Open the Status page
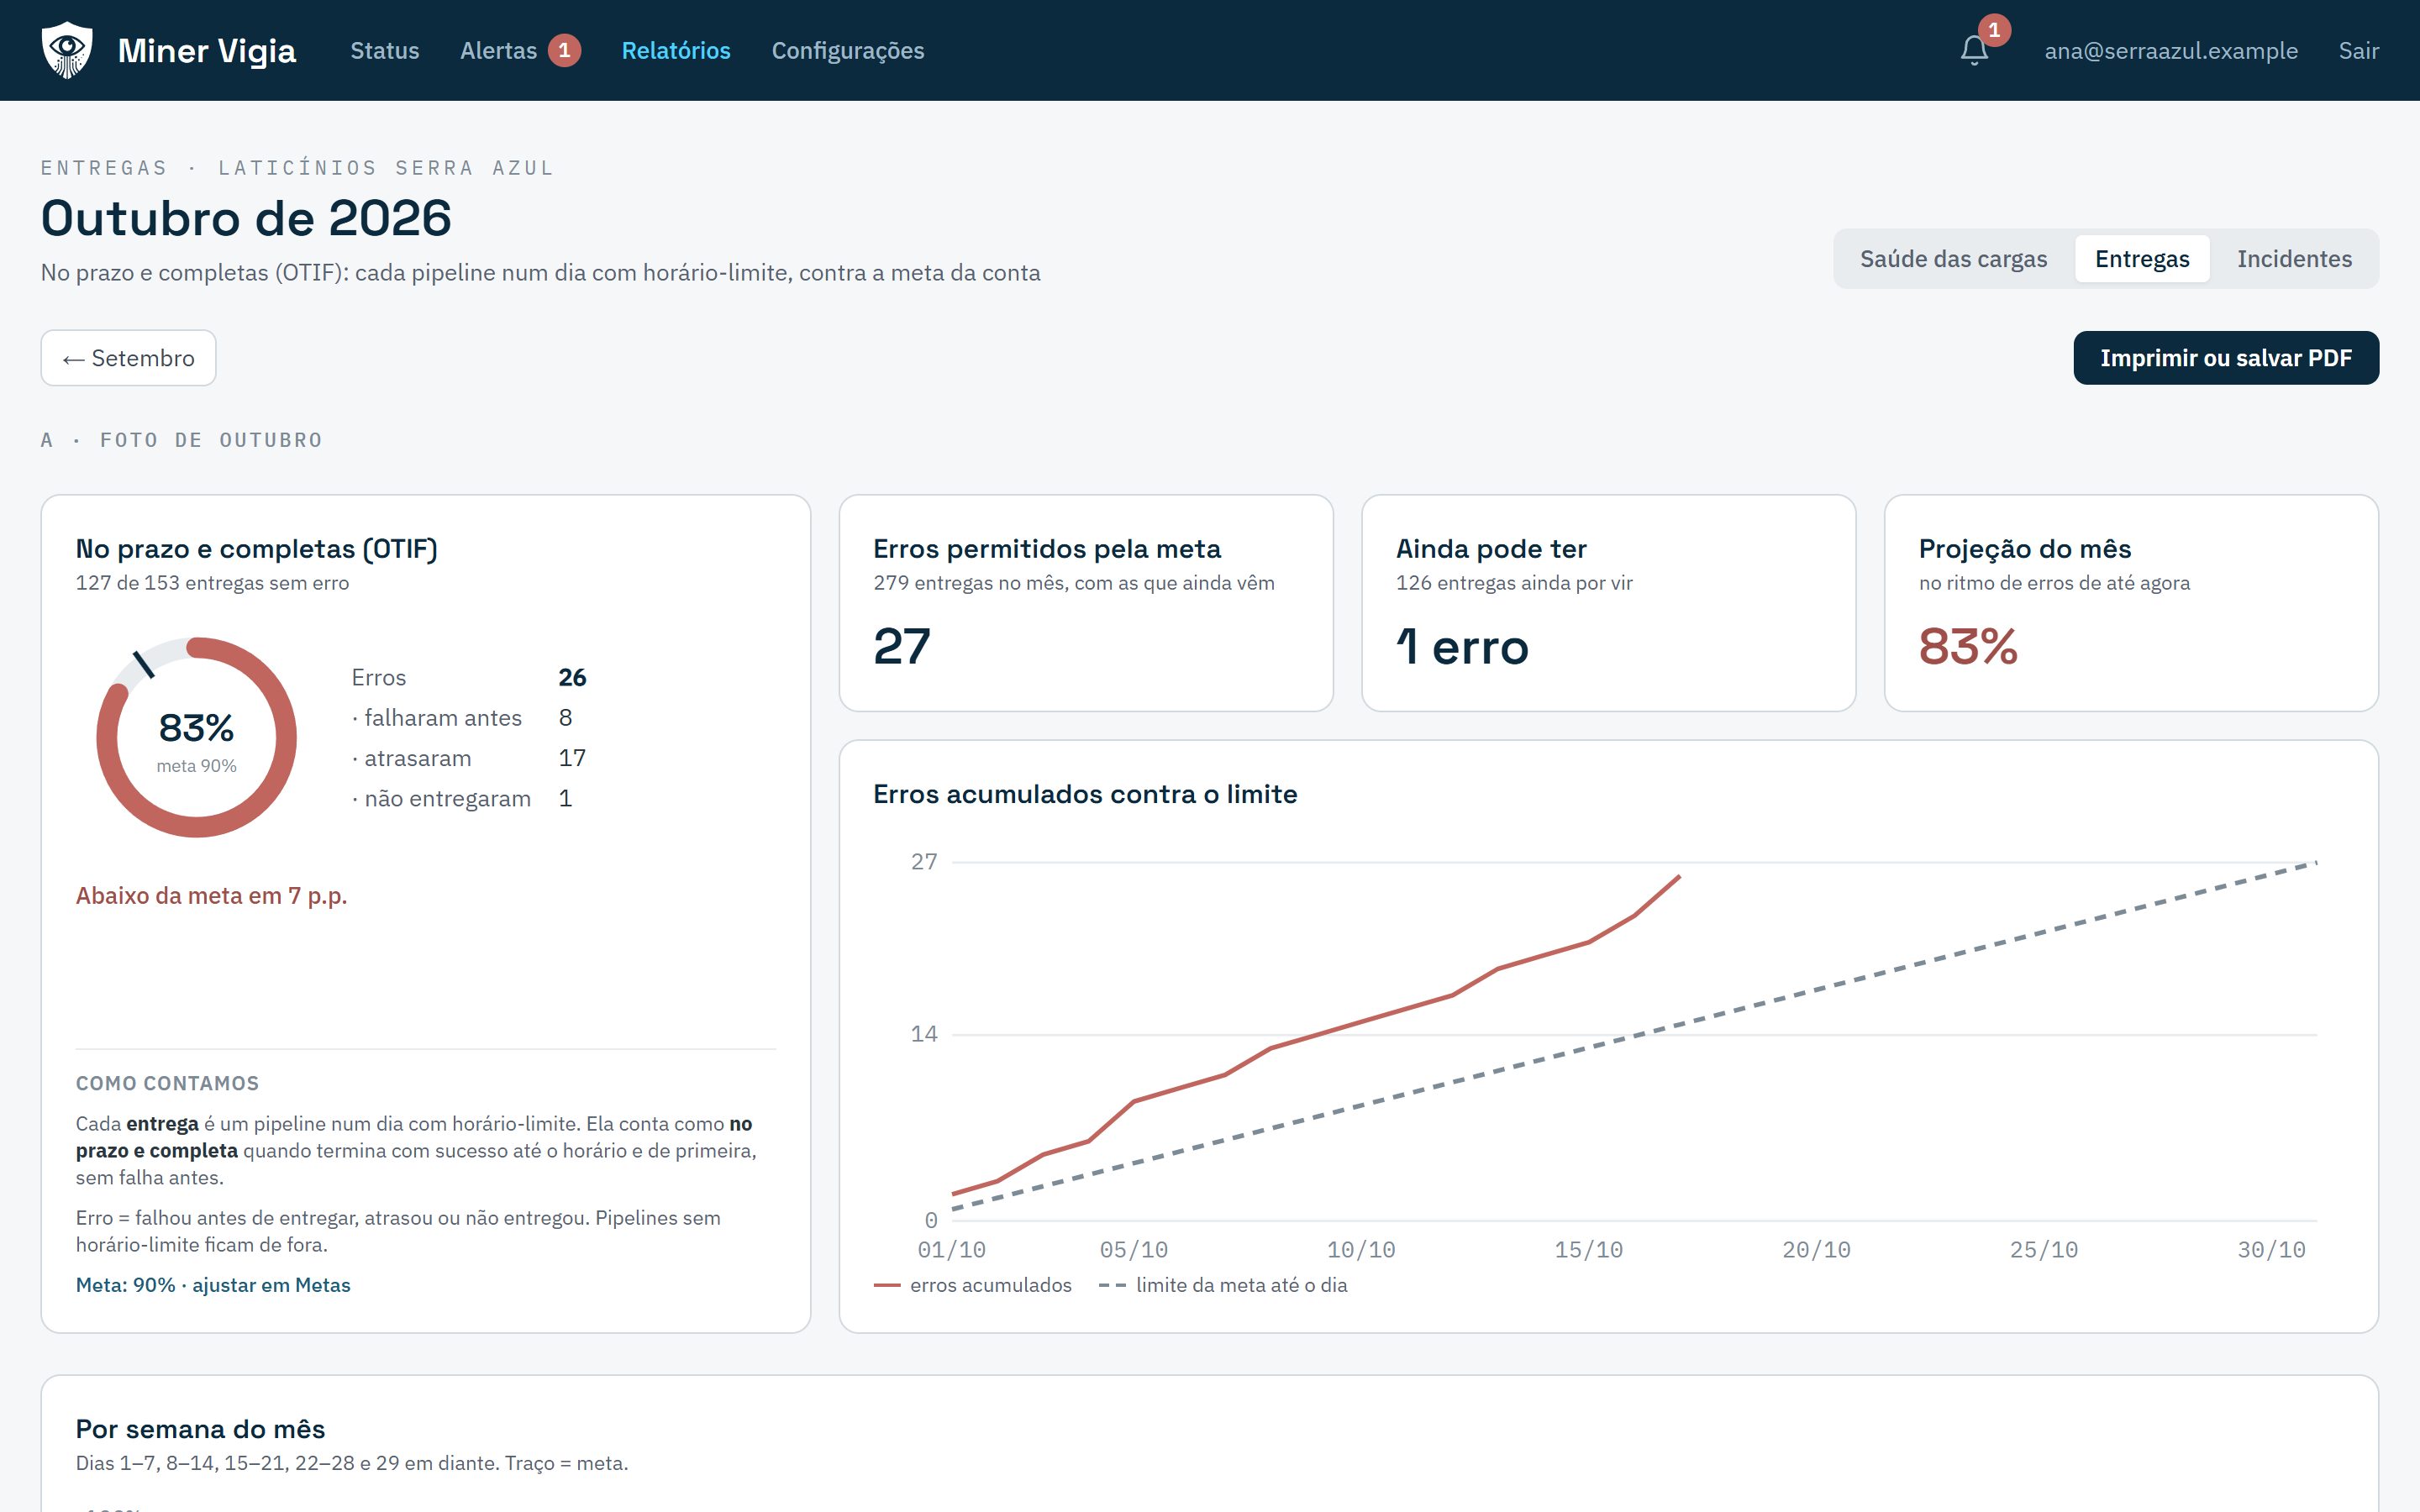 pos(385,50)
